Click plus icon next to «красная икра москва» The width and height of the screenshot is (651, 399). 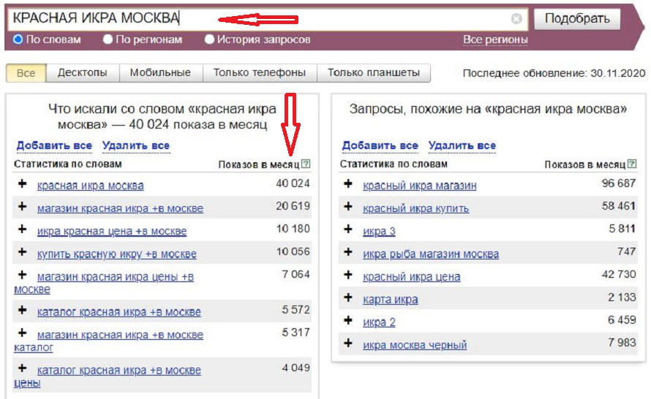tap(22, 184)
